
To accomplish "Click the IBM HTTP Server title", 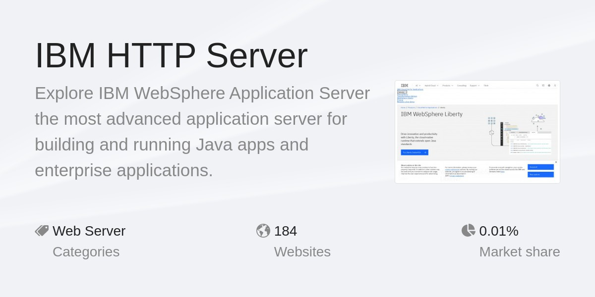I will 171,55.
